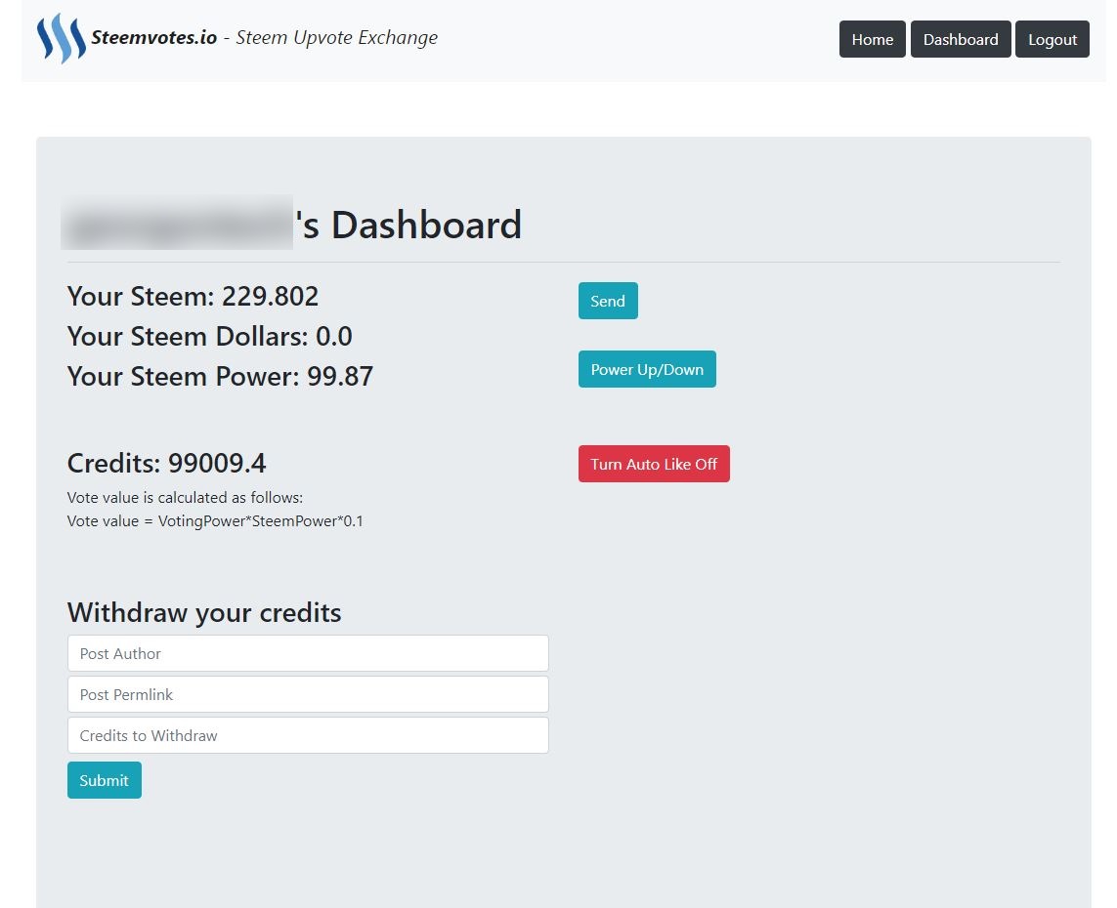This screenshot has height=908, width=1117.
Task: Turn Auto Like Off
Action: click(x=654, y=464)
